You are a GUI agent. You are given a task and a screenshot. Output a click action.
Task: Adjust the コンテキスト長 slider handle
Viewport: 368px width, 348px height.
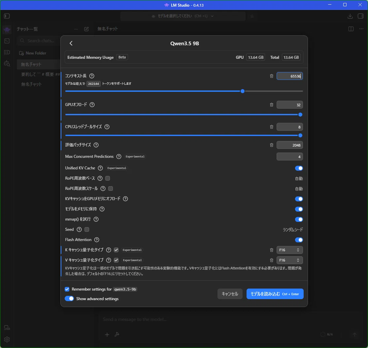click(243, 91)
